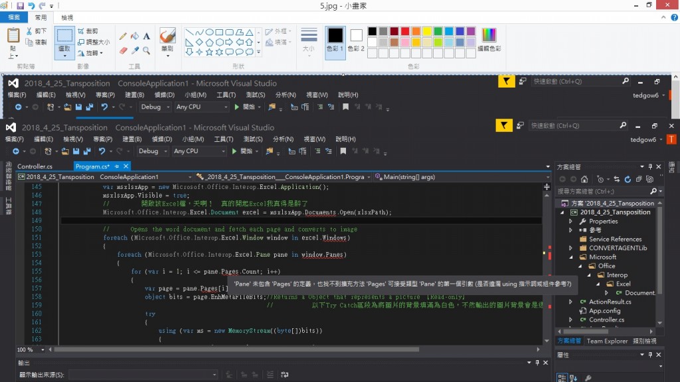The image size is (680, 382).
Task: Select the Color picker tool in Paint
Action: (135, 50)
